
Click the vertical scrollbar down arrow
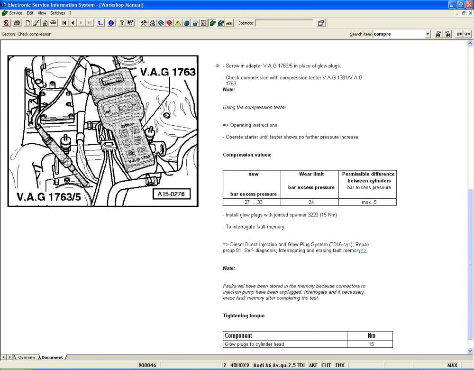470,351
